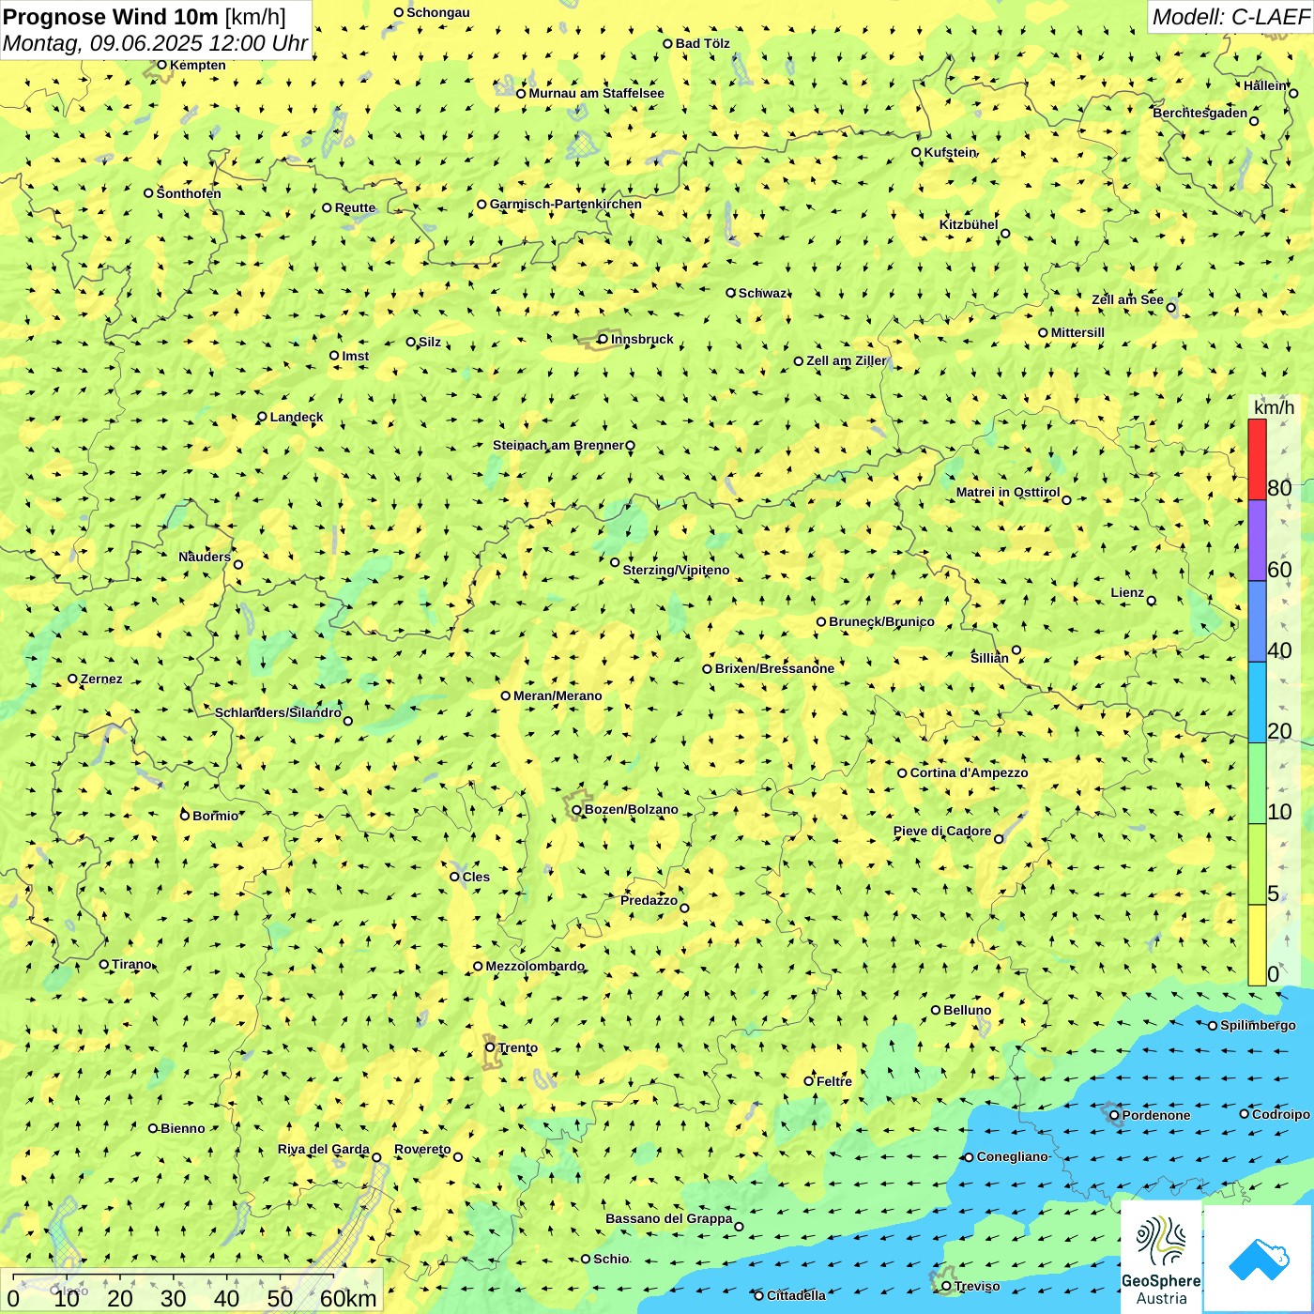The width and height of the screenshot is (1314, 1314).
Task: Select the Bozen/Bolzano city label
Action: pyautogui.click(x=631, y=809)
